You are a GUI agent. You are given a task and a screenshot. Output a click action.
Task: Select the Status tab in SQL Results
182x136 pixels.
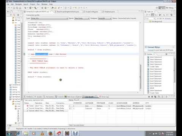tap(71, 100)
